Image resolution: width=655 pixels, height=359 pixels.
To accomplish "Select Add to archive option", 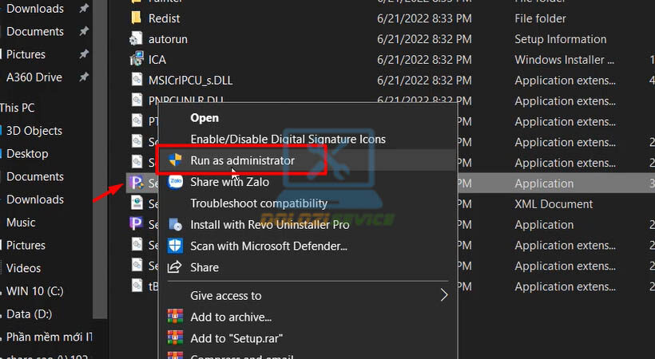I will click(231, 317).
